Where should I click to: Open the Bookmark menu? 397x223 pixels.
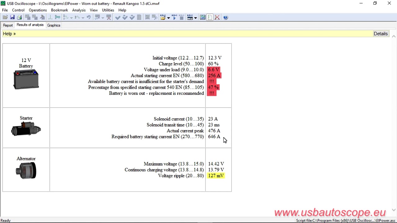click(60, 10)
